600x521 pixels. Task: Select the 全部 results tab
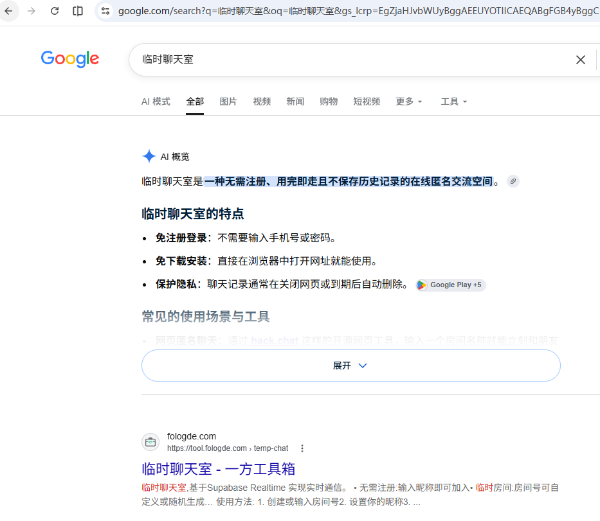point(195,102)
